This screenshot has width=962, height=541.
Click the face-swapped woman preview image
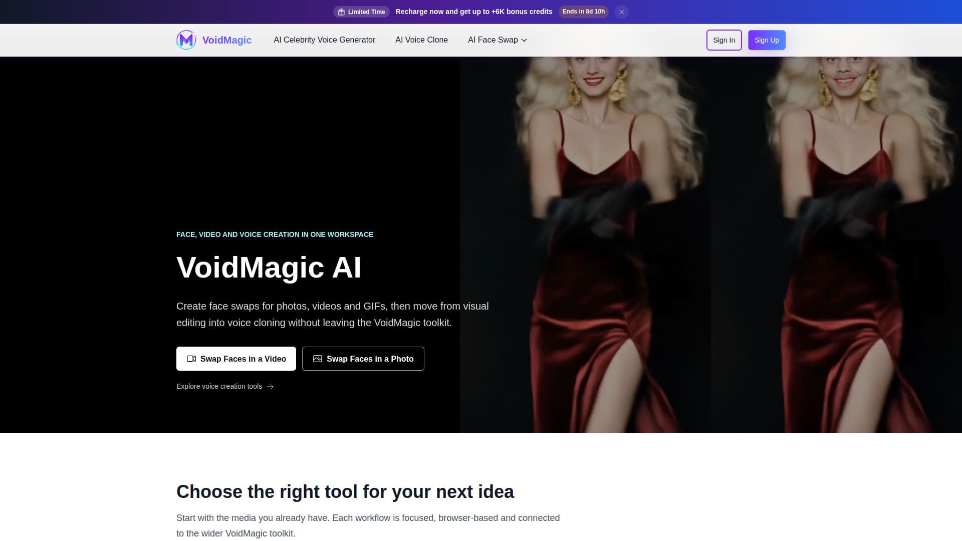pyautogui.click(x=836, y=244)
